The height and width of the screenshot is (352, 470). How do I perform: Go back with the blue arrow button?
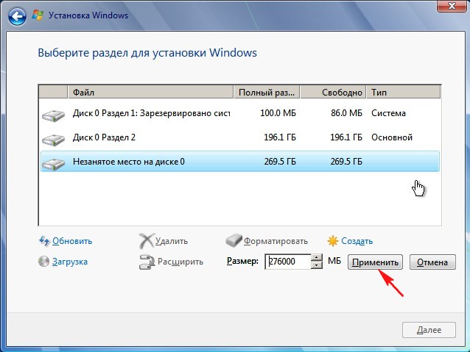tap(17, 16)
